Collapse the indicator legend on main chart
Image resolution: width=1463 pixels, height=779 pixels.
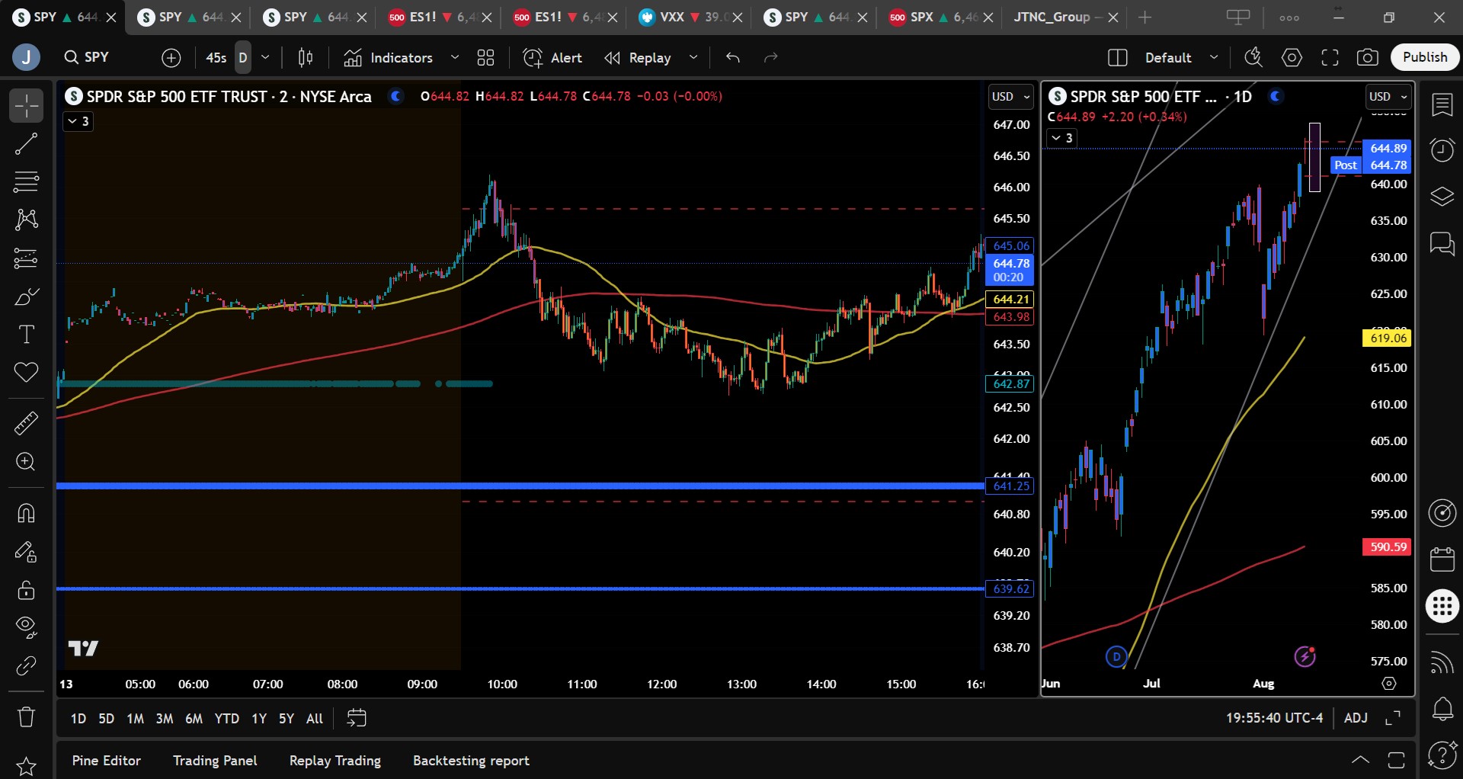(78, 121)
